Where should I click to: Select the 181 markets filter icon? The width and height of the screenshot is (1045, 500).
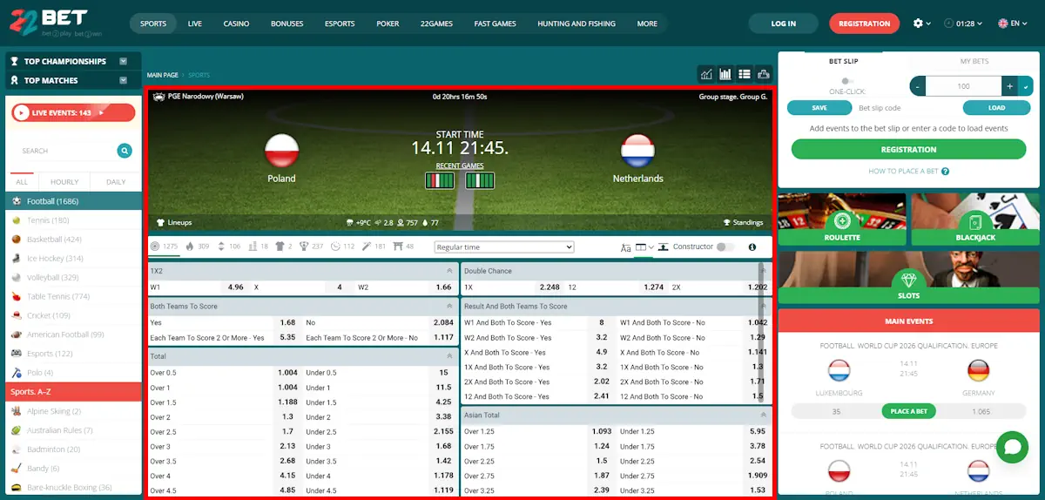coord(374,247)
